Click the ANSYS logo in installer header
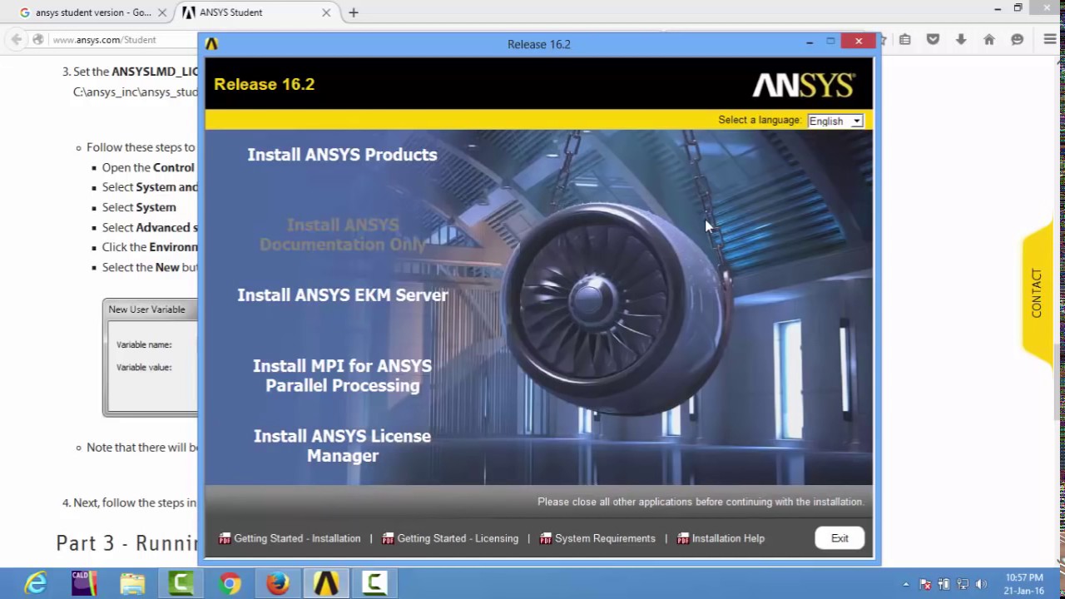 804,85
